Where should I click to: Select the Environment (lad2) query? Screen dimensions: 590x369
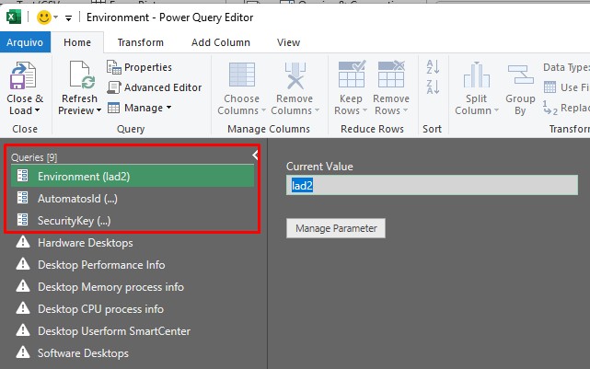[x=133, y=177]
